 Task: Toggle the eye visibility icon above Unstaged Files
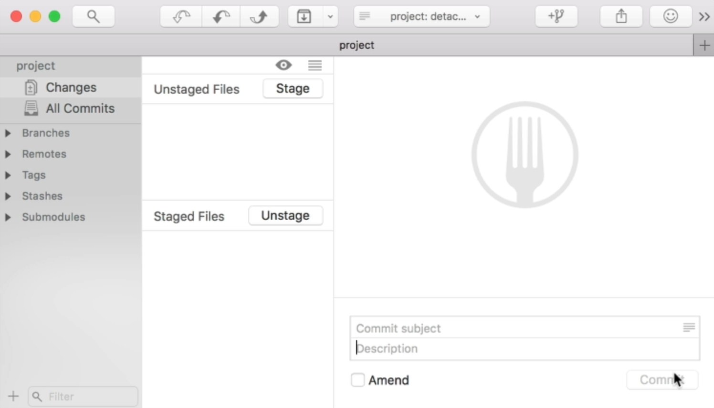click(x=283, y=65)
